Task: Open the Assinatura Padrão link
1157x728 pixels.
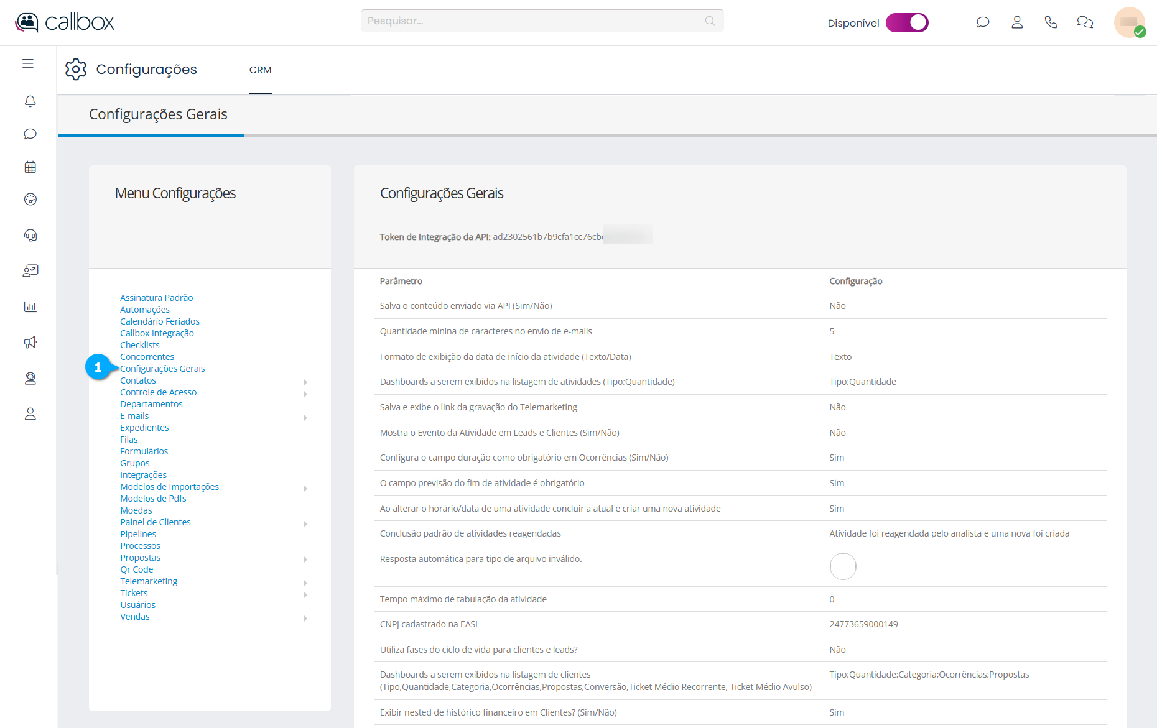Action: click(156, 298)
